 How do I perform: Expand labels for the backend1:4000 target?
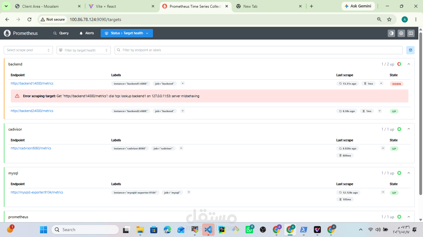click(x=183, y=84)
